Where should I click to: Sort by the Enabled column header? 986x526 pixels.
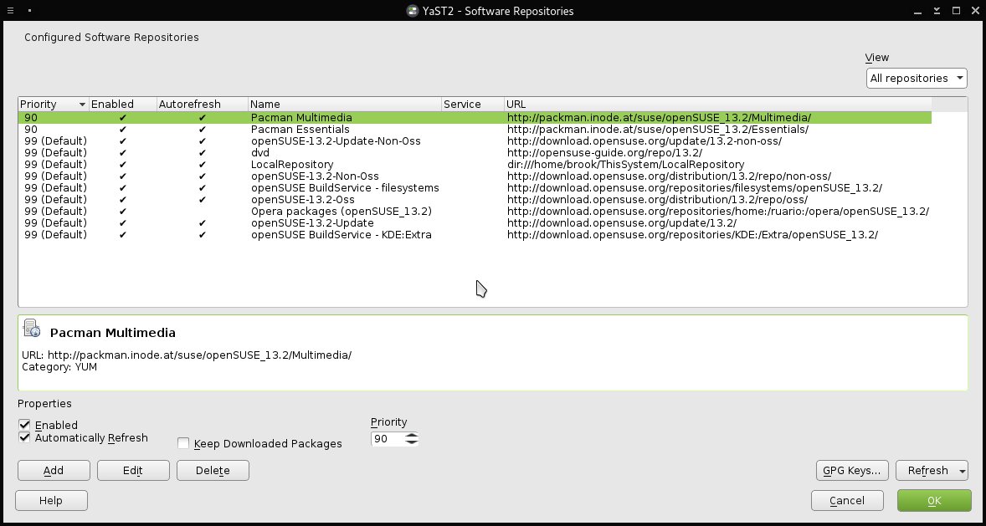point(122,105)
